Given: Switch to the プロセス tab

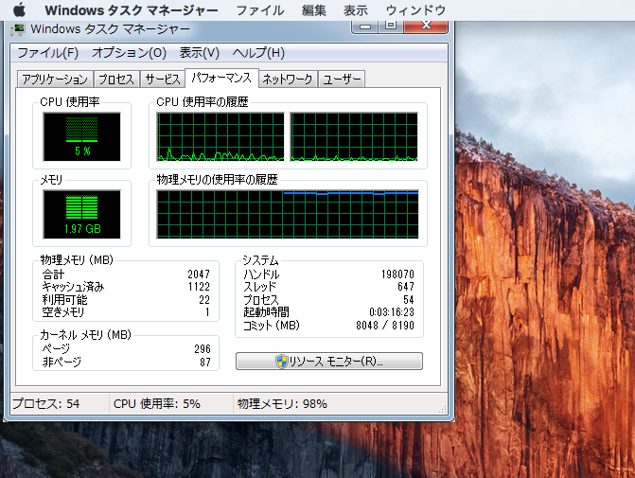Looking at the screenshot, I should pos(116,79).
